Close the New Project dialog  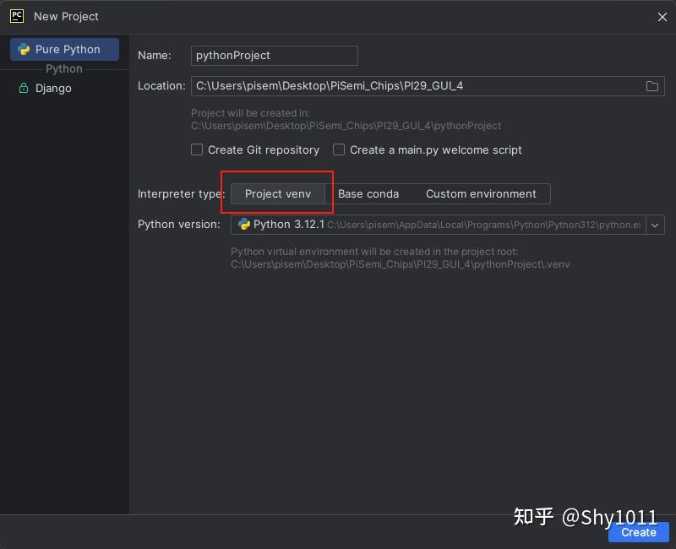pyautogui.click(x=662, y=16)
